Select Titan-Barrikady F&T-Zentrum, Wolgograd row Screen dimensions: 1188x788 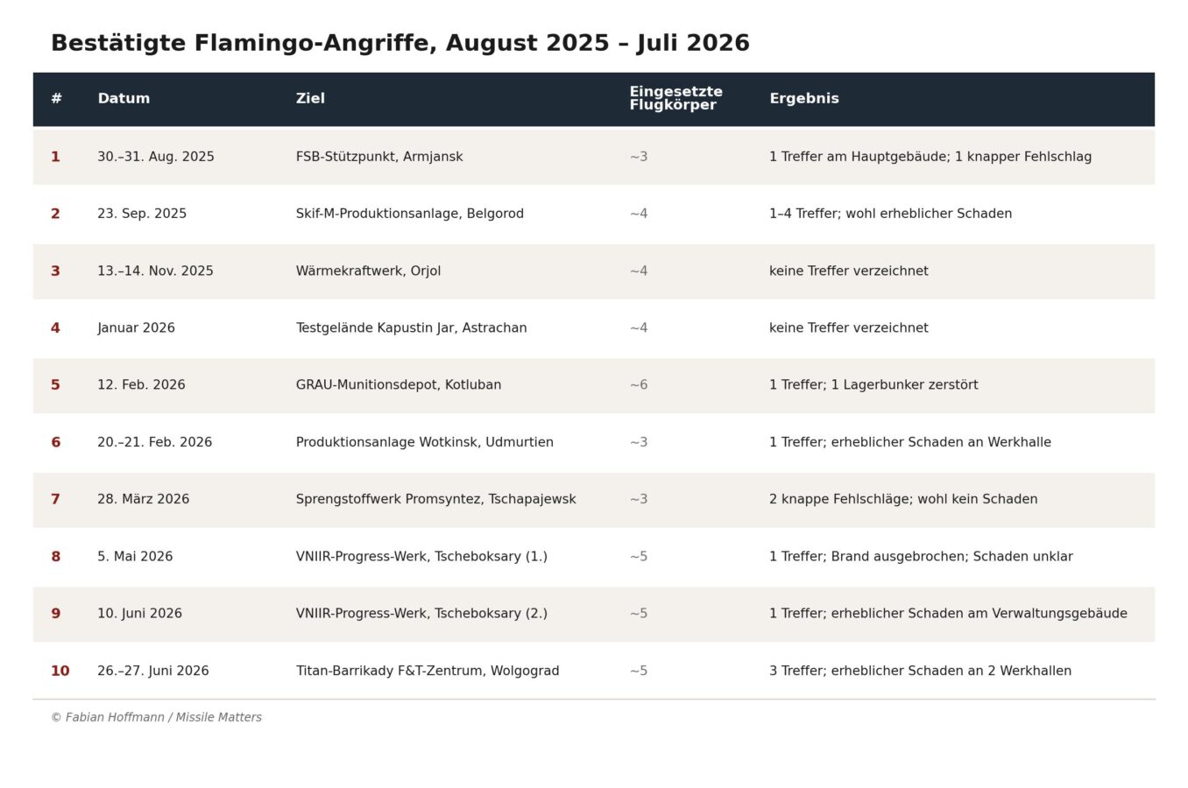click(594, 671)
